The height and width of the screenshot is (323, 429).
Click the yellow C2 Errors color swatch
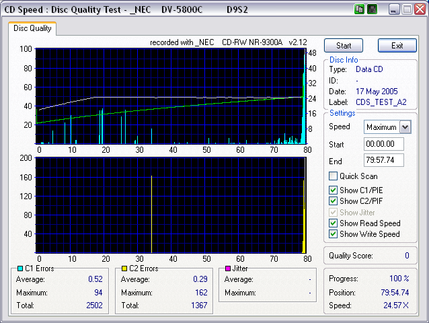[124, 268]
